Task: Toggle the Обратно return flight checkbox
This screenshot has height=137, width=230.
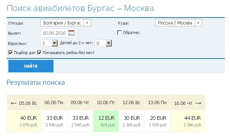Action: [x=119, y=33]
